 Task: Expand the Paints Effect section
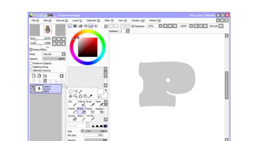(x=31, y=50)
